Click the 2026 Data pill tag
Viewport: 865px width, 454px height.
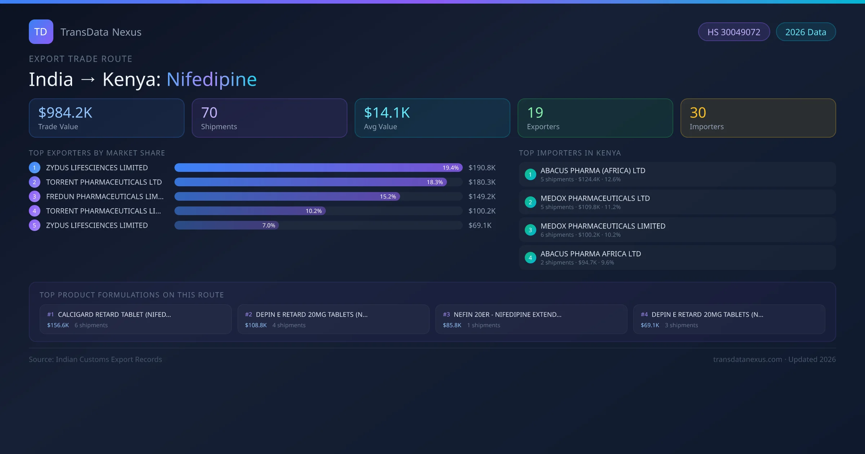[x=806, y=32]
